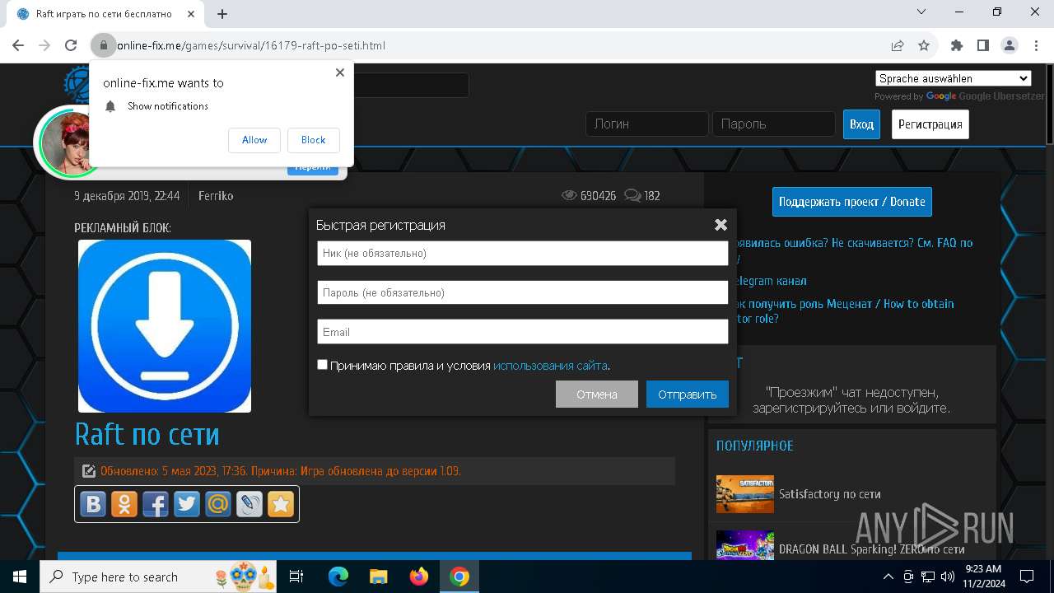Click the Satisfactory game thumbnail
Viewport: 1054px width, 593px height.
click(745, 494)
